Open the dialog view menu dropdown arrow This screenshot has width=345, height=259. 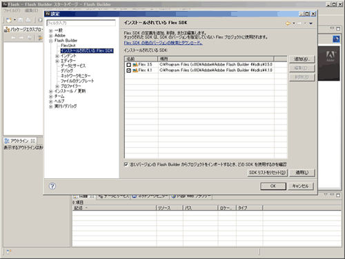click(x=310, y=23)
